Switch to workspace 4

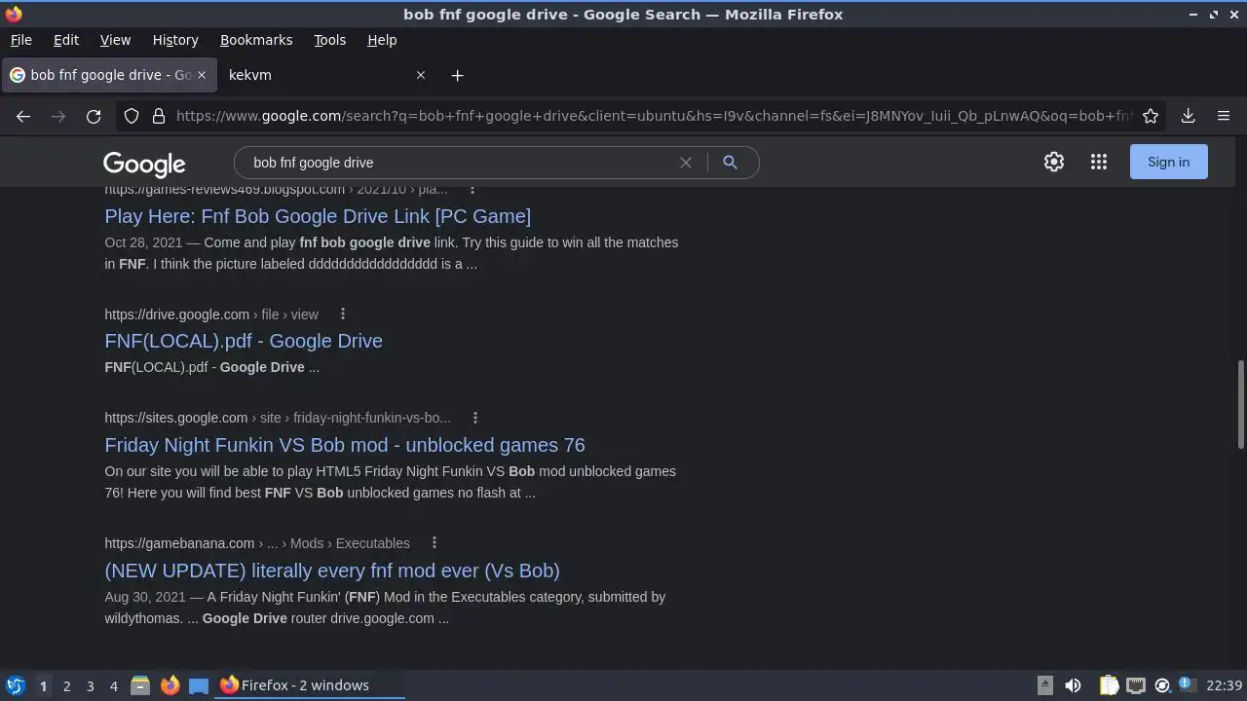point(113,685)
